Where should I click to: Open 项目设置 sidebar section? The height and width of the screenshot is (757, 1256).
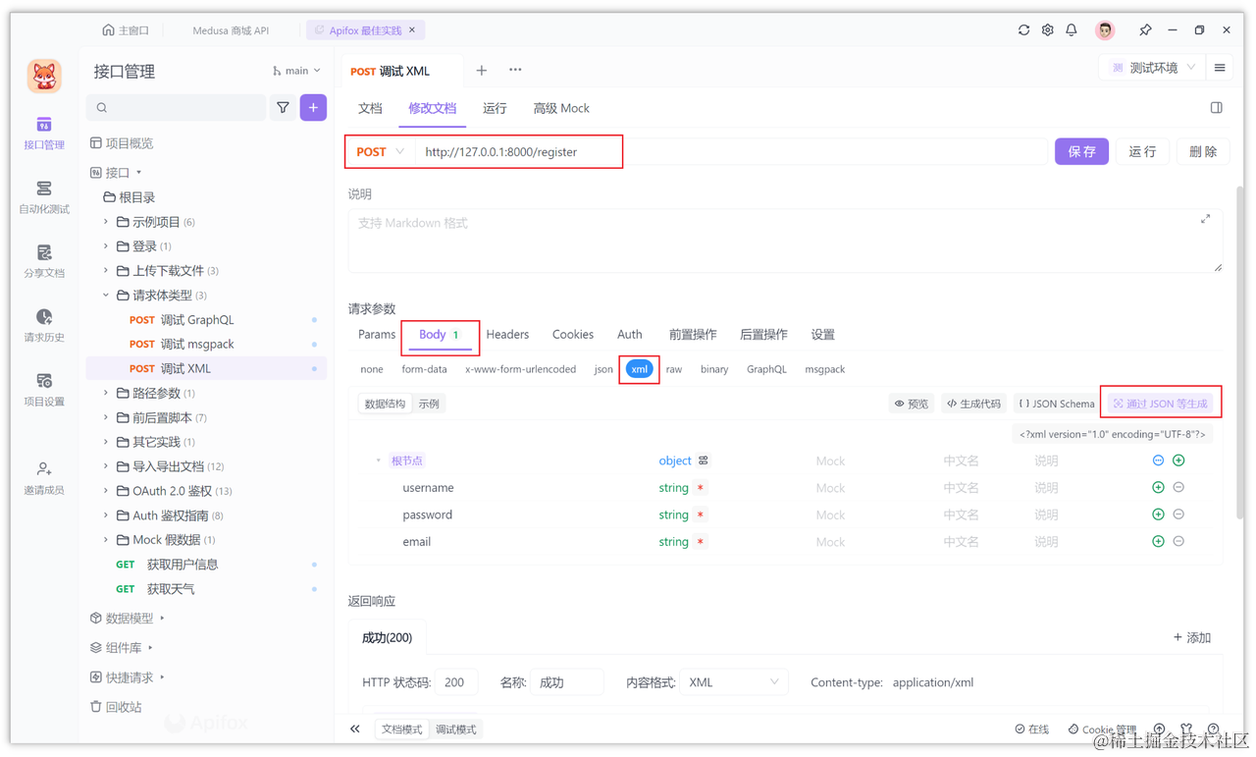[x=44, y=390]
